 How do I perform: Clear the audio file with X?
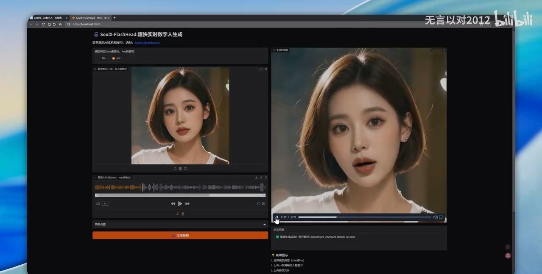coord(266,178)
